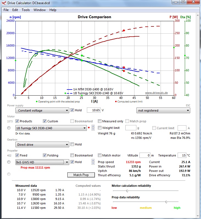Click the Match Prop button

pos(81,175)
